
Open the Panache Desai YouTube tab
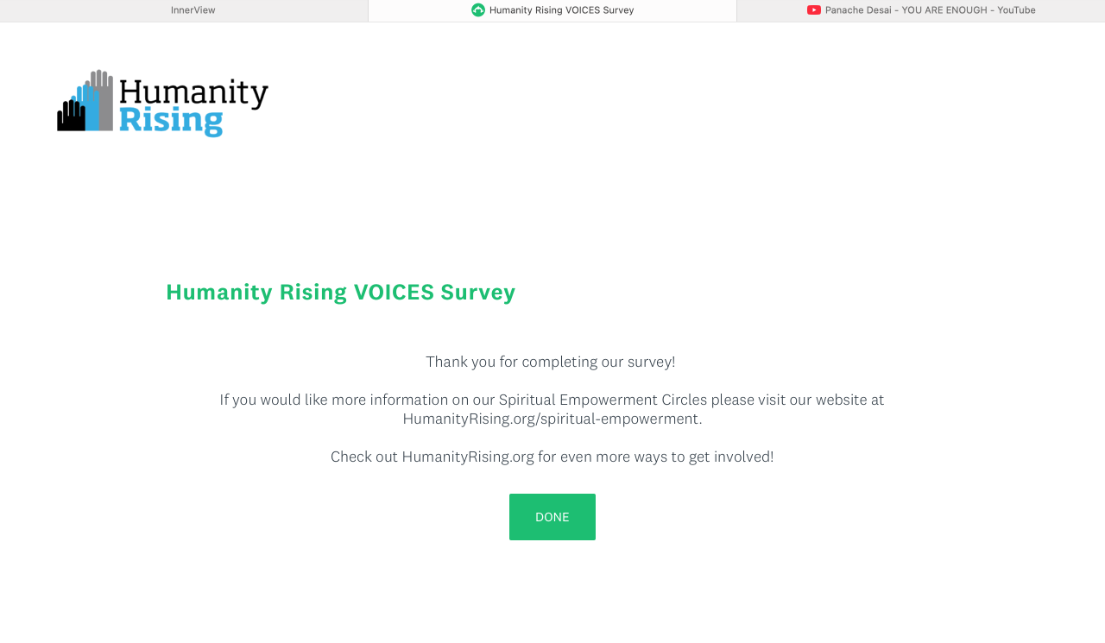[x=930, y=10]
